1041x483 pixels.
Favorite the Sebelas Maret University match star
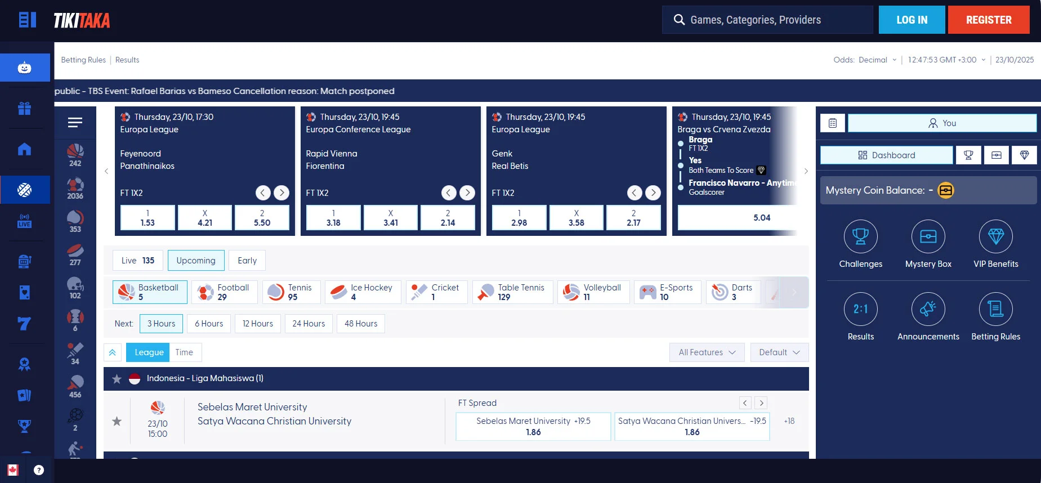(x=117, y=421)
